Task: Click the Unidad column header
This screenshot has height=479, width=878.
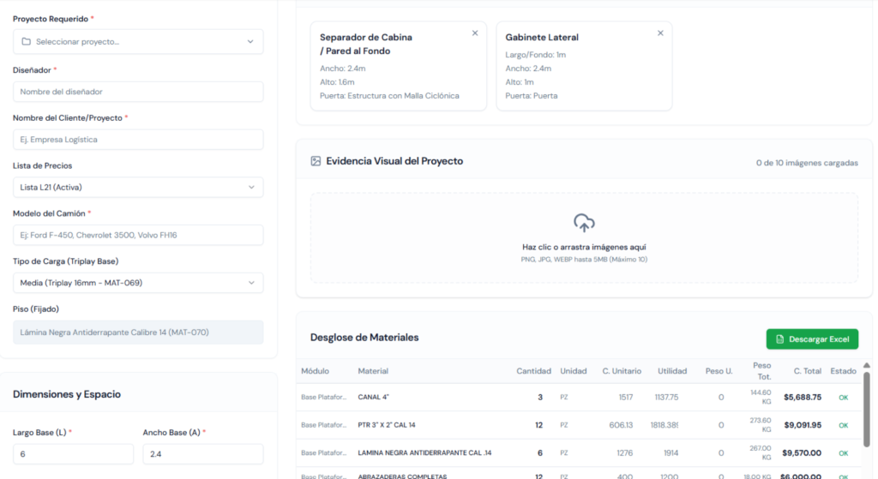Action: point(574,371)
